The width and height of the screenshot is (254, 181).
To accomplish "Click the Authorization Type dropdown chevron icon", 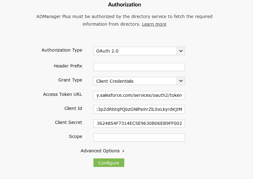I will [181, 51].
